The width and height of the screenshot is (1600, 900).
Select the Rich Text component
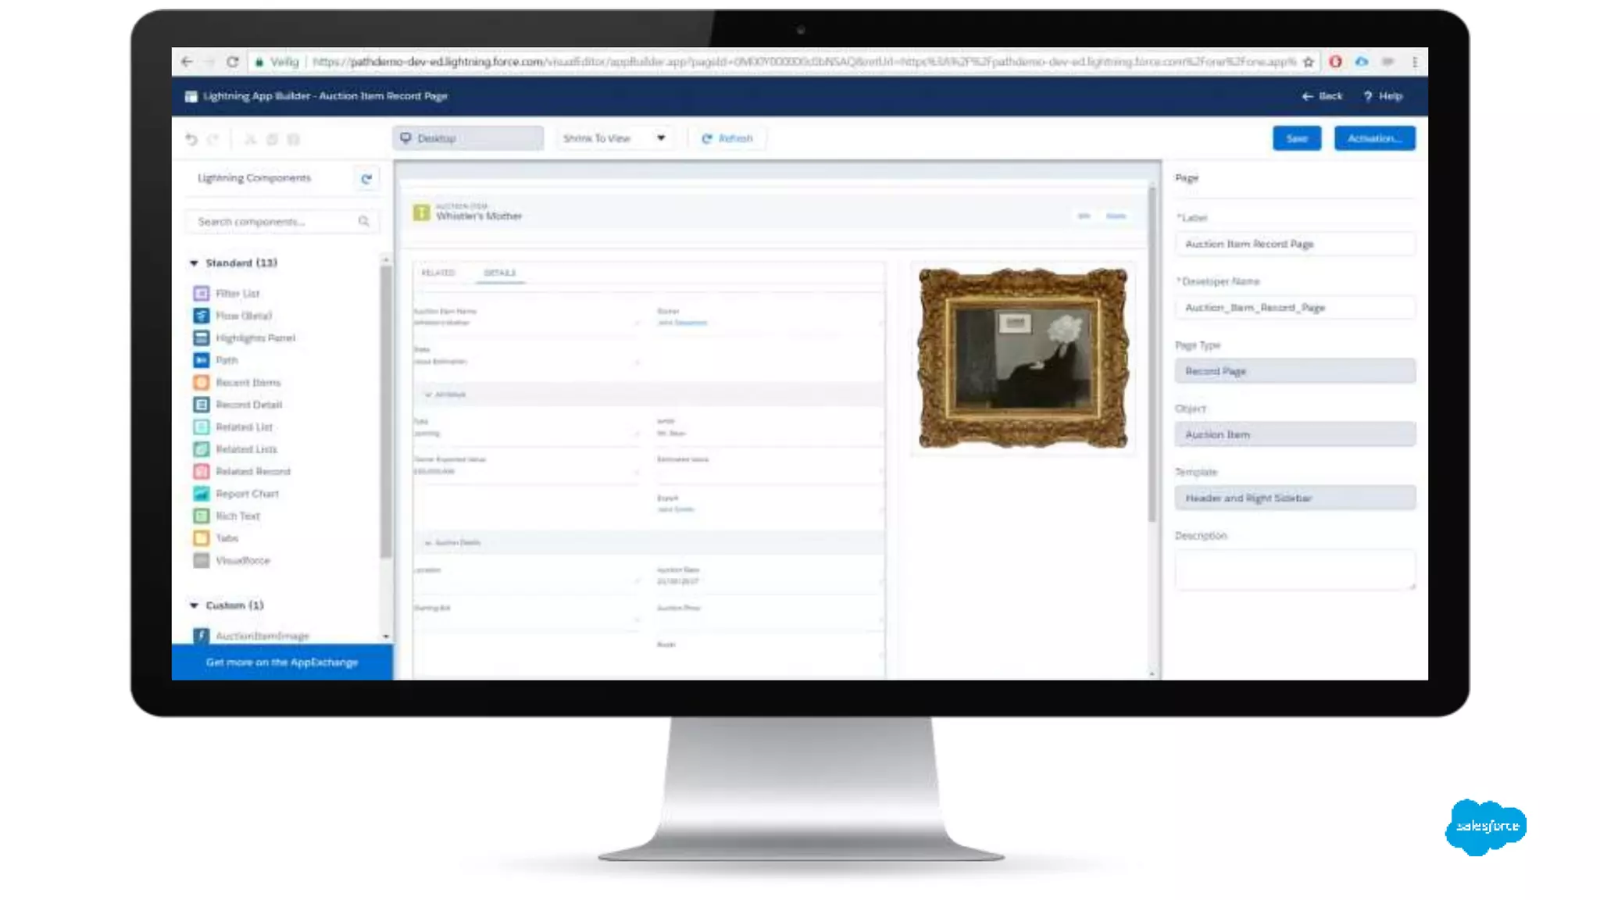tap(227, 516)
